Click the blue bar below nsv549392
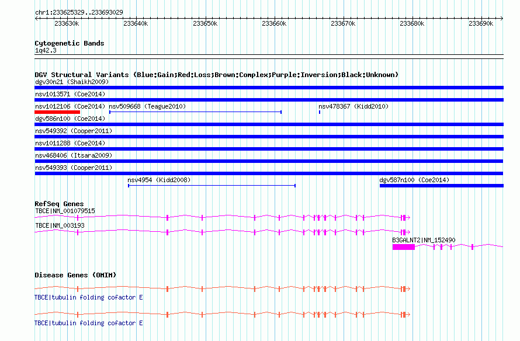This screenshot has width=520, height=341. [x=269, y=137]
